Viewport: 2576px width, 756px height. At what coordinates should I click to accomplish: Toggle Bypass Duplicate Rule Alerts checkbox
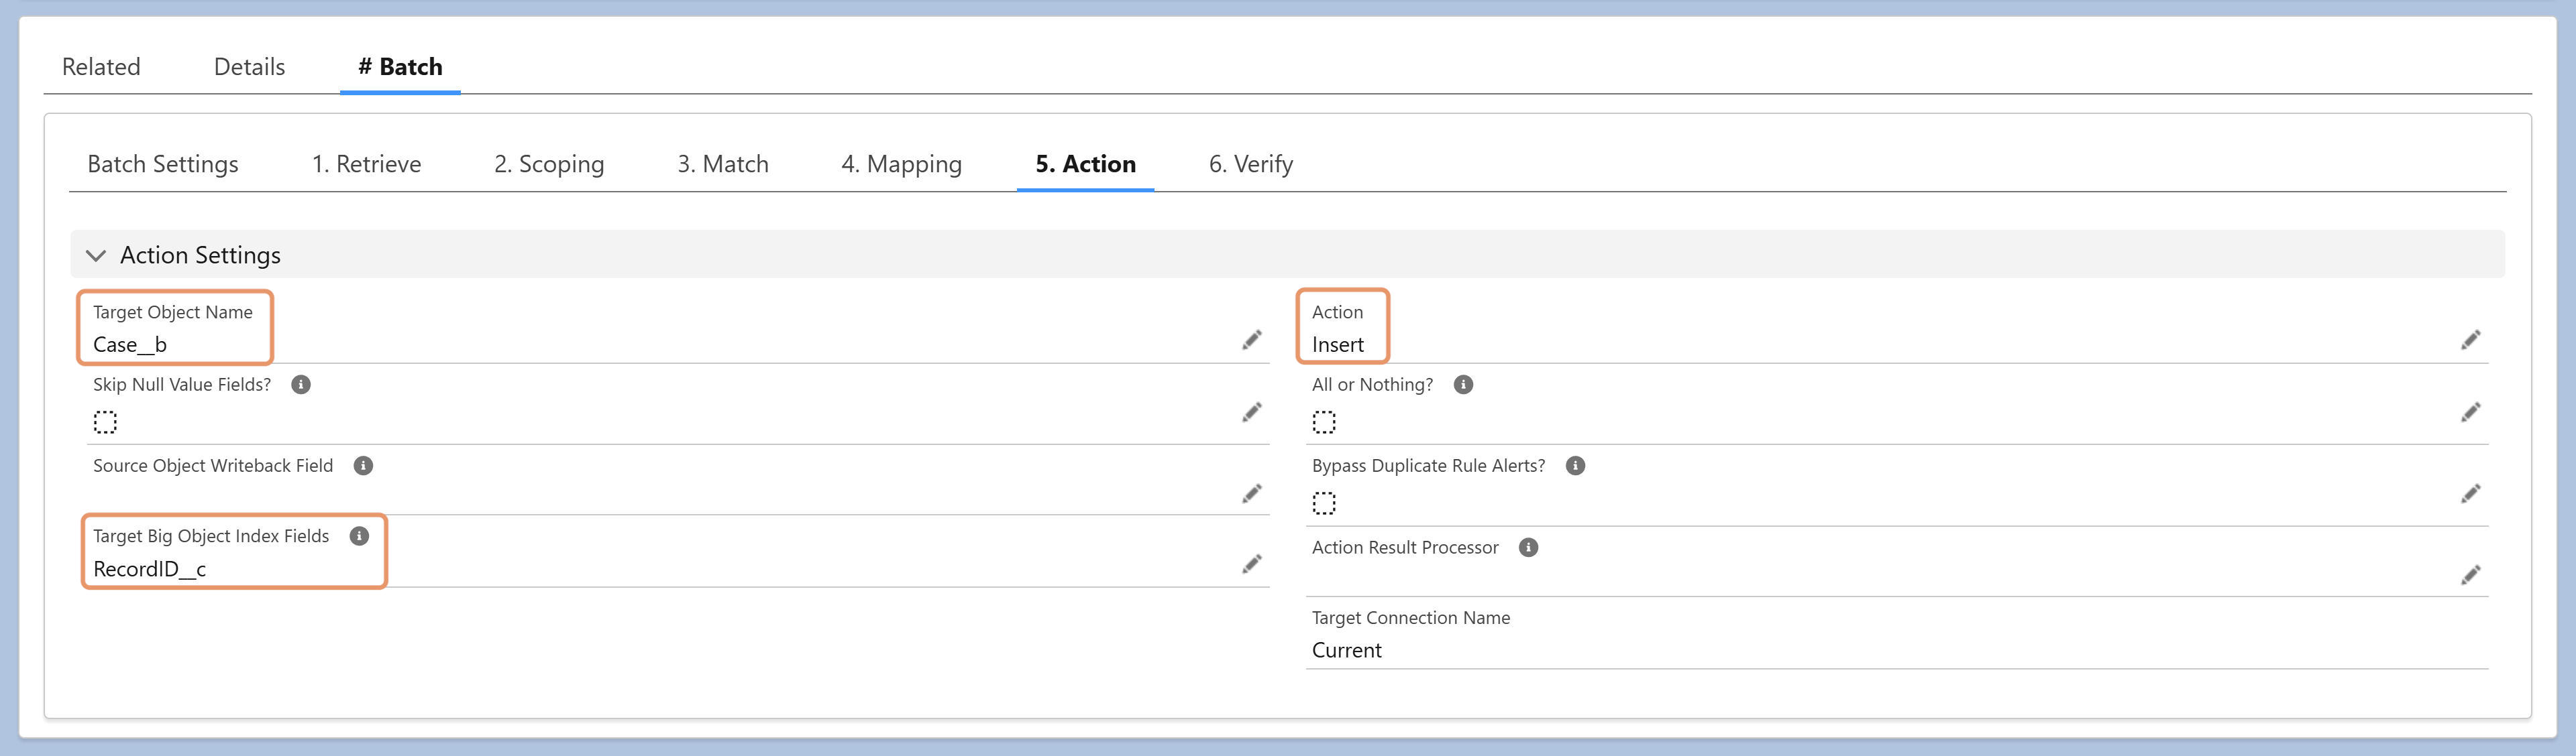pyautogui.click(x=1324, y=503)
